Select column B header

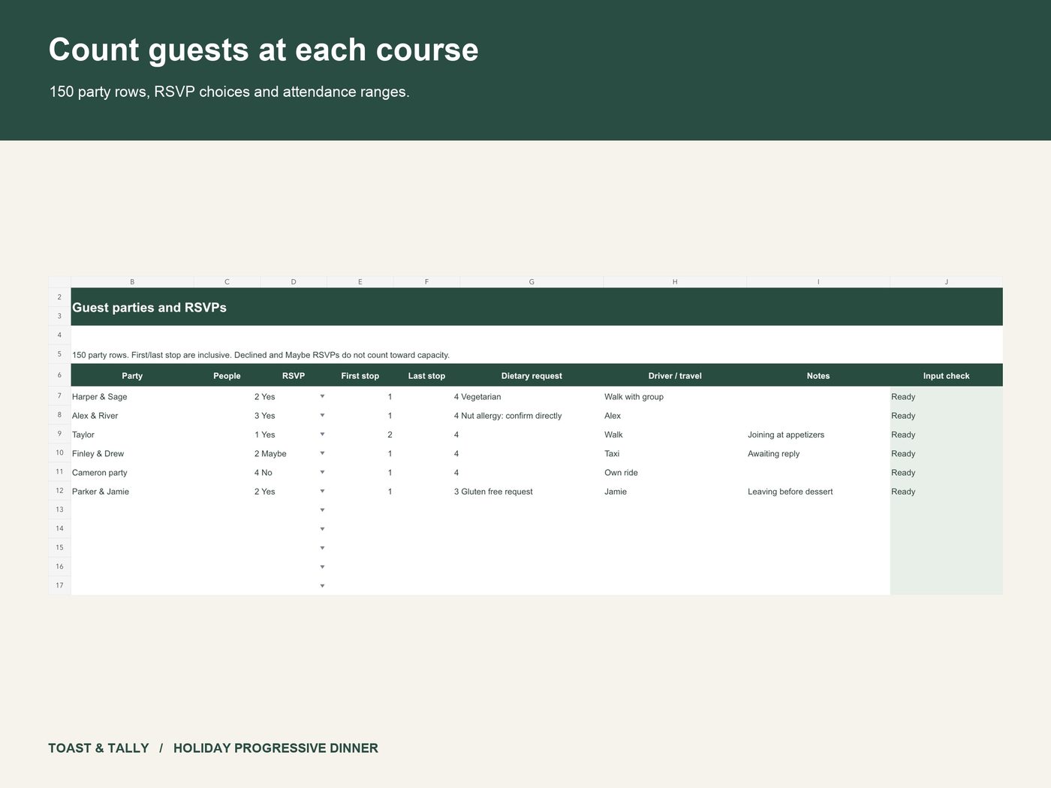132,282
